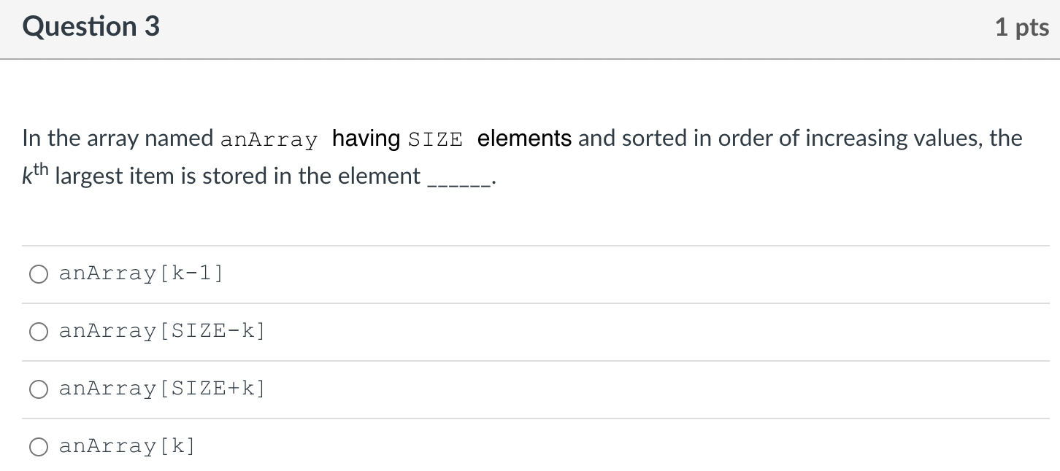Click the anArray[k] answer label
This screenshot has width=1060, height=471.
click(x=126, y=445)
